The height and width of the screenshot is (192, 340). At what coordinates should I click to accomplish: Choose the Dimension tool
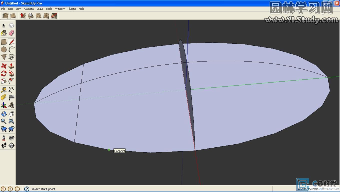coord(11,90)
